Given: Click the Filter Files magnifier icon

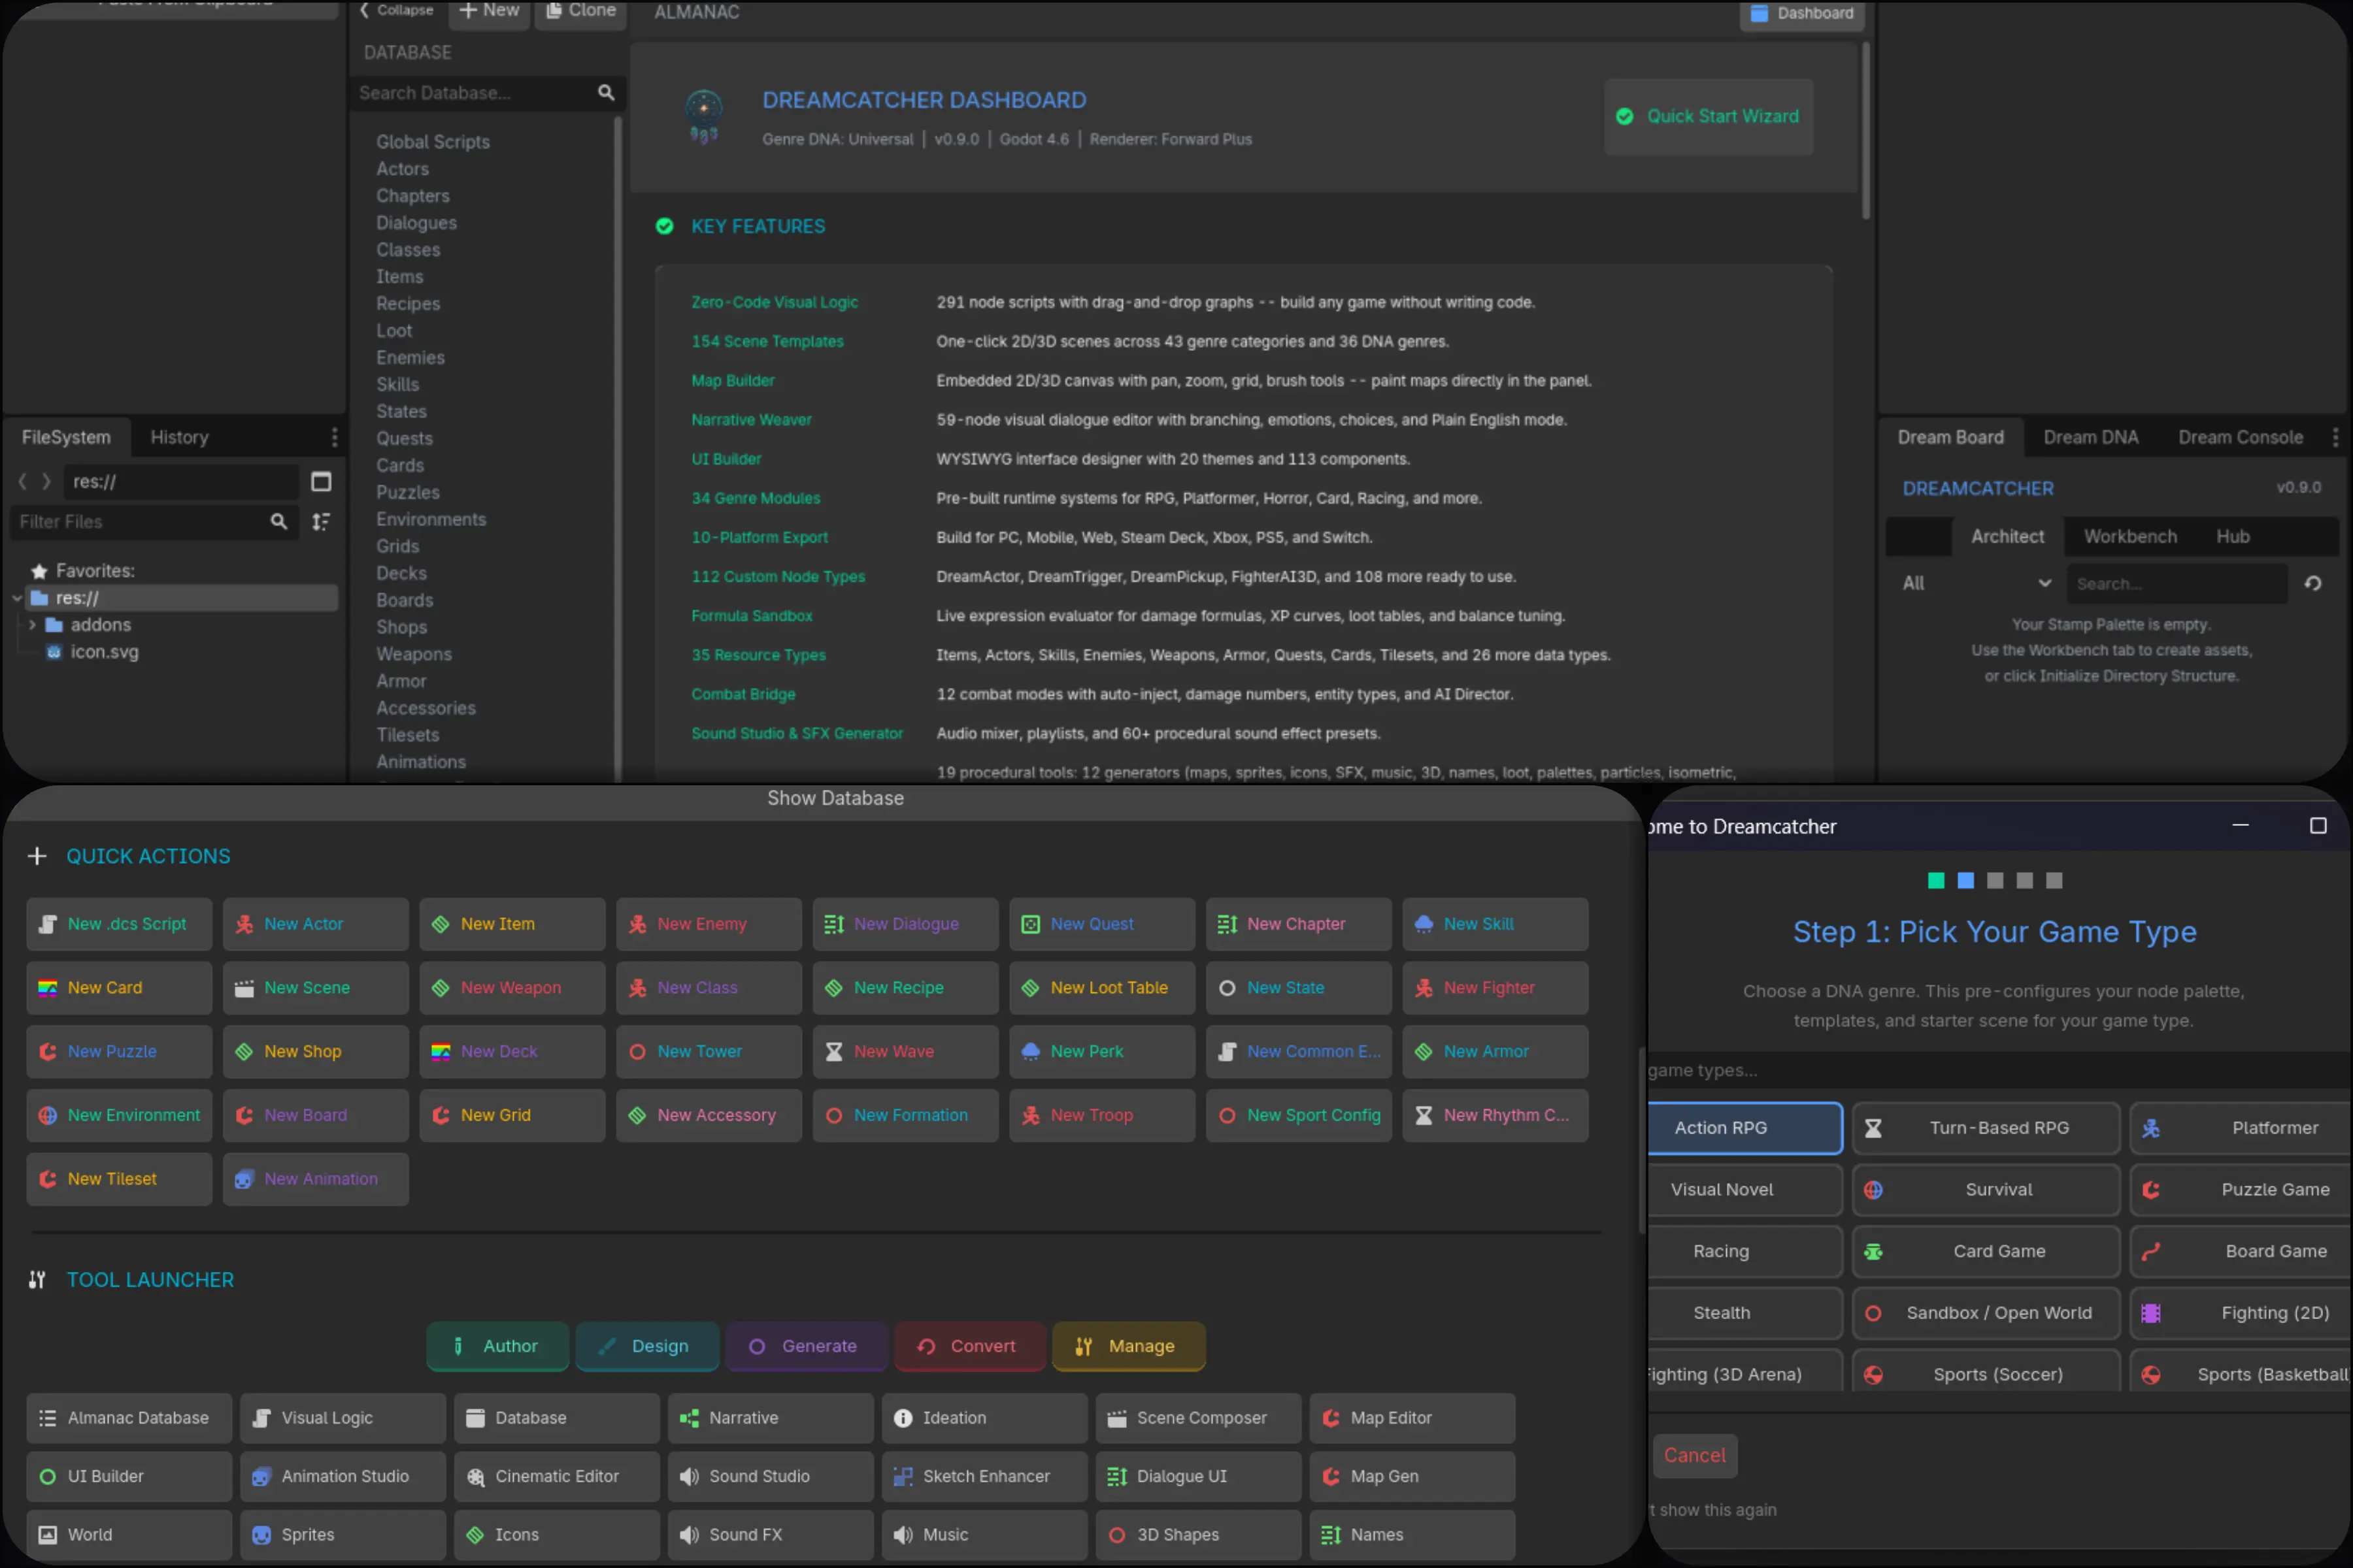Looking at the screenshot, I should click(x=278, y=522).
